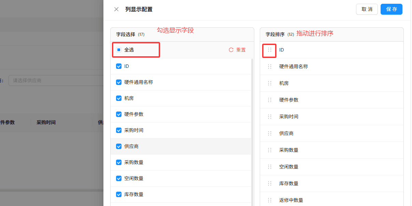Grab drag handle for 硬件参数 row
Viewport: 412px width, 206px height.
tap(270, 100)
